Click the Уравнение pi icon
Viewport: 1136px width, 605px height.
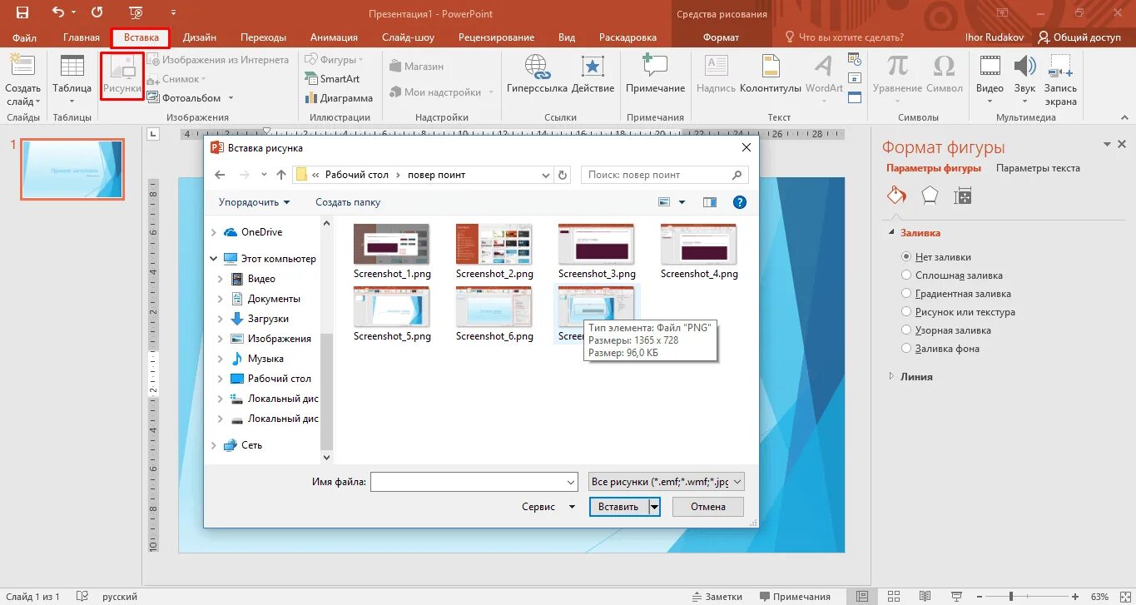pos(897,67)
